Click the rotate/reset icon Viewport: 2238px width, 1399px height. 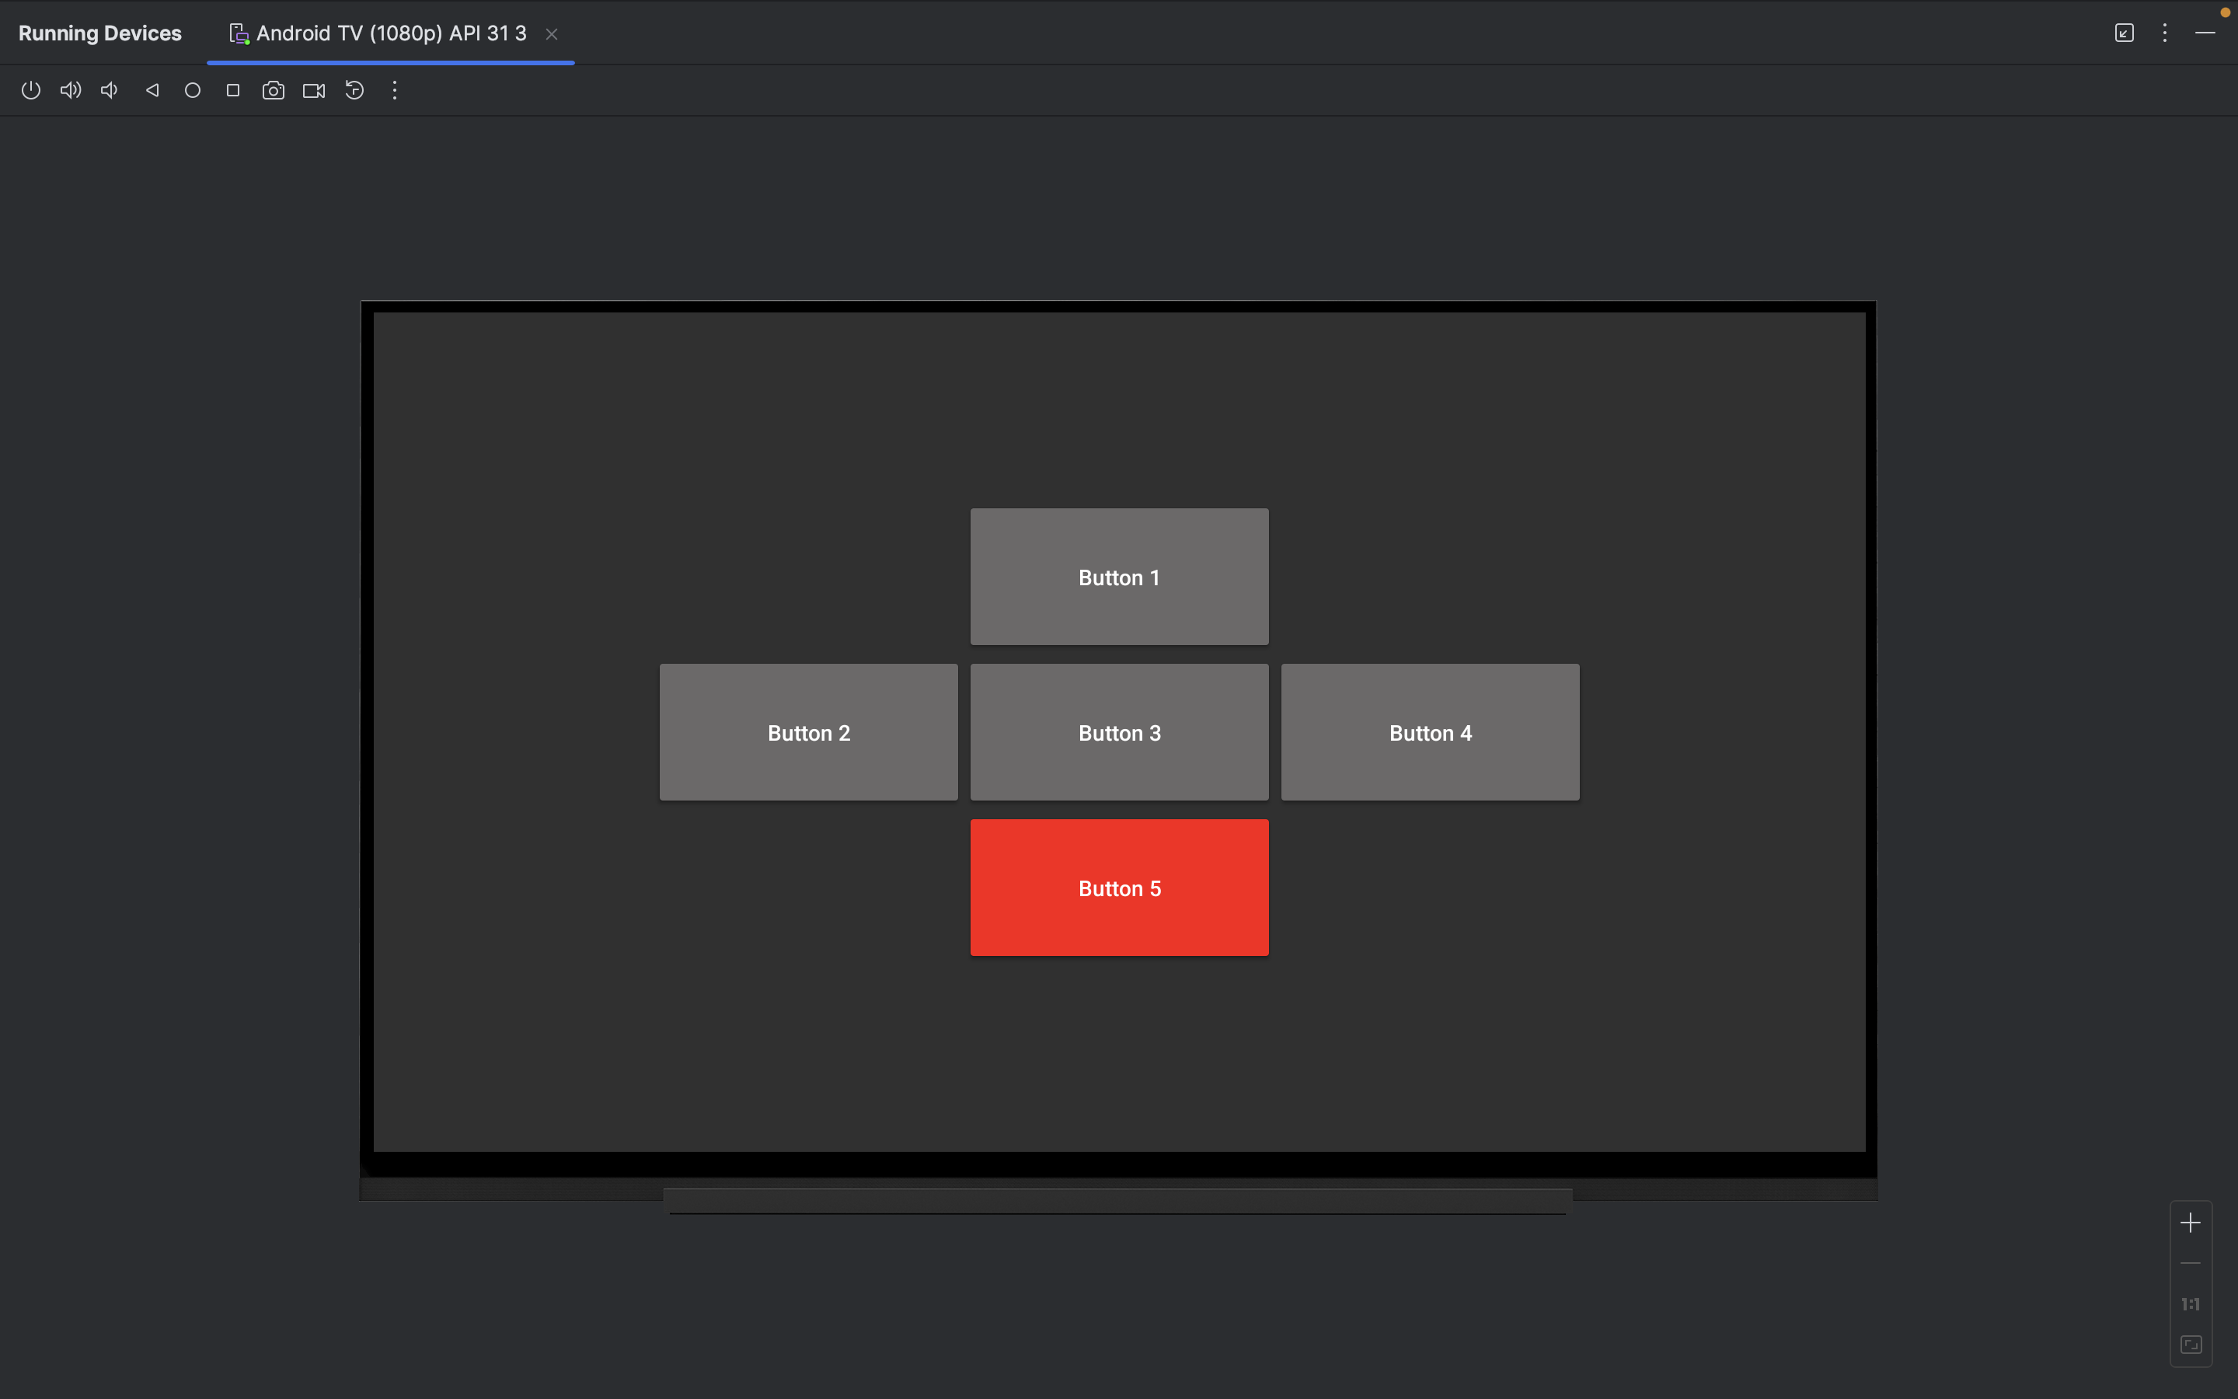[353, 90]
